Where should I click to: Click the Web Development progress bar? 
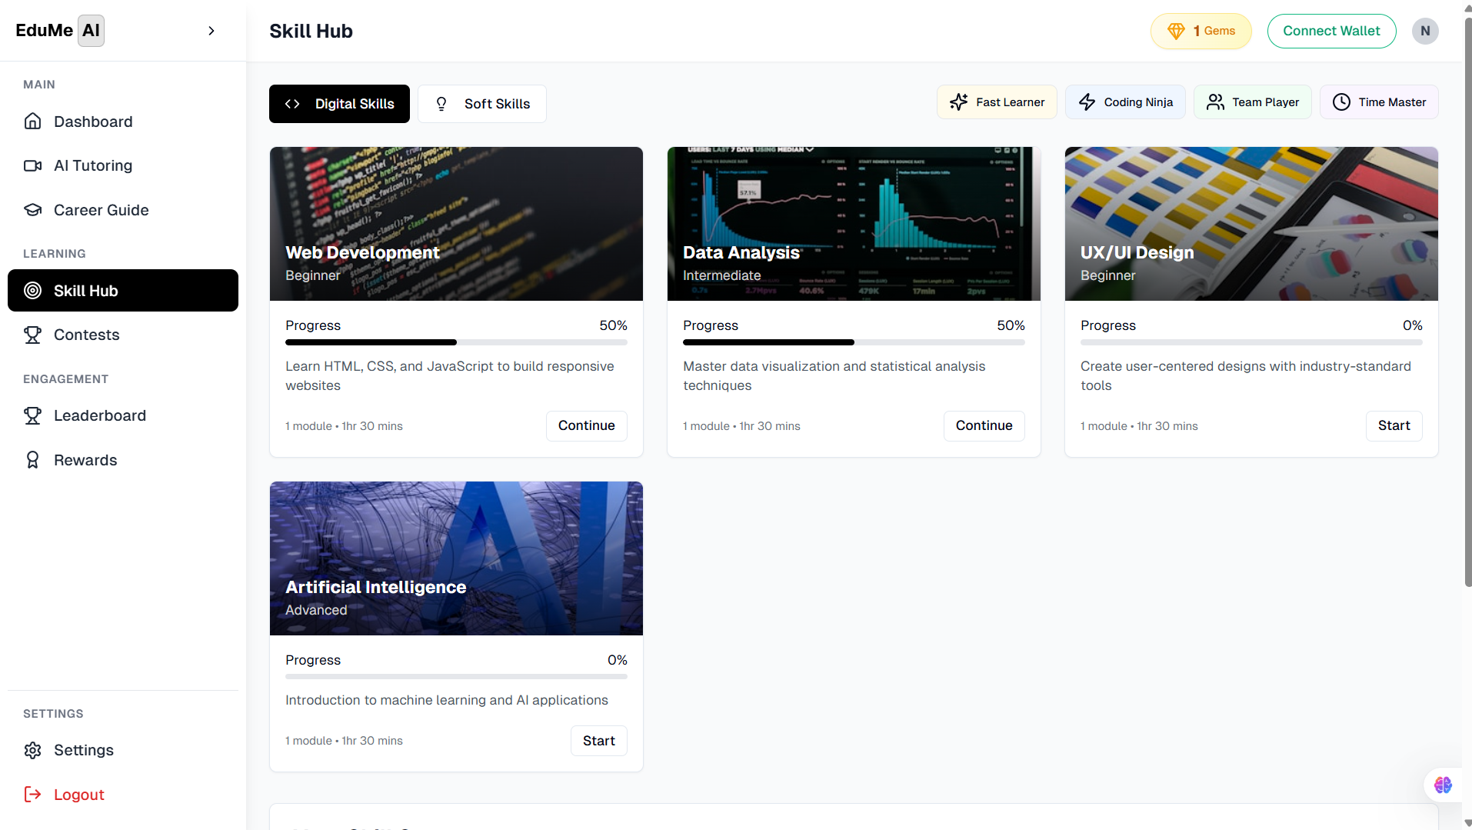(x=456, y=342)
